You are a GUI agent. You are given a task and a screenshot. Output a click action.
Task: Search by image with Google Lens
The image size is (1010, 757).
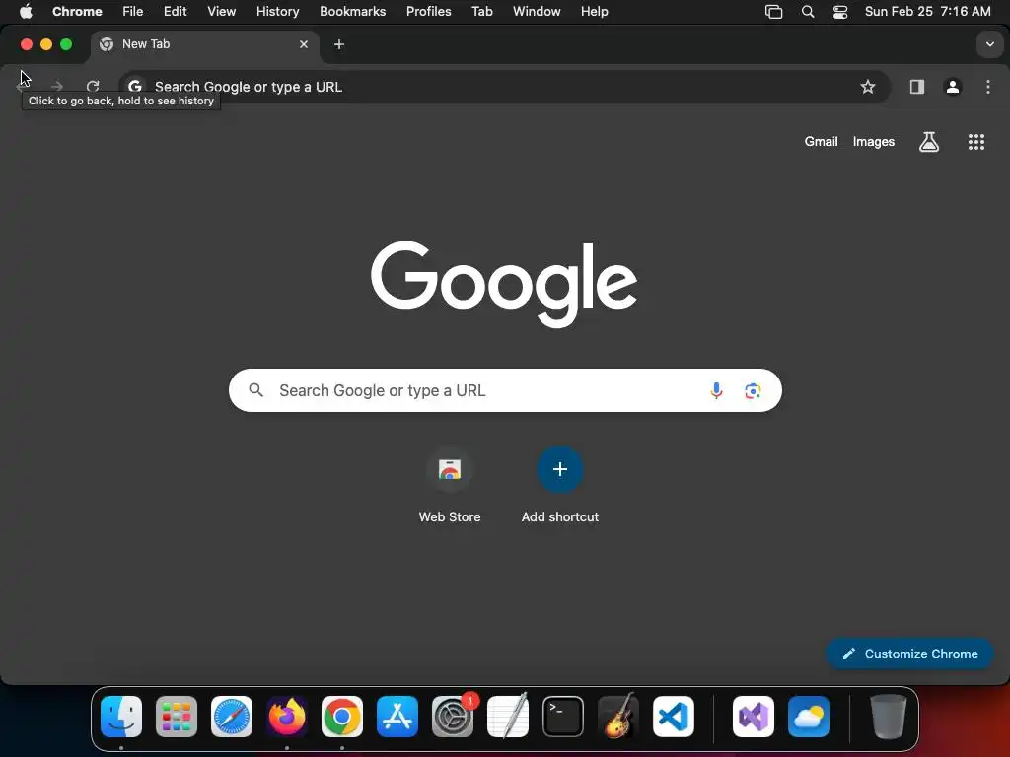(x=753, y=390)
